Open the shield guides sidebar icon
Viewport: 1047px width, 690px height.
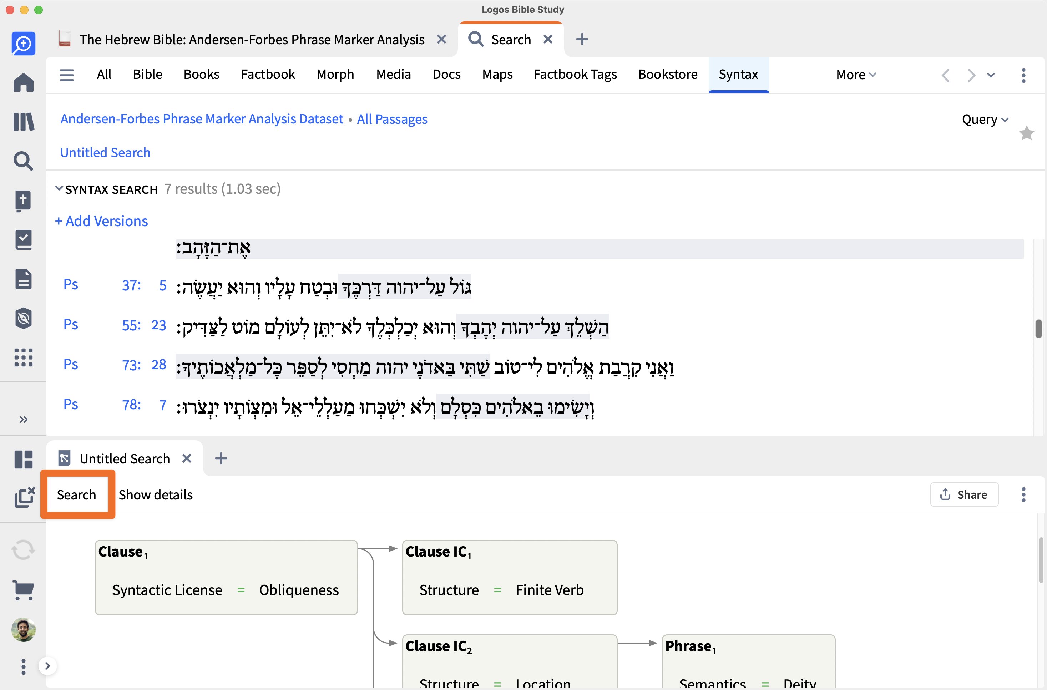coord(23,318)
